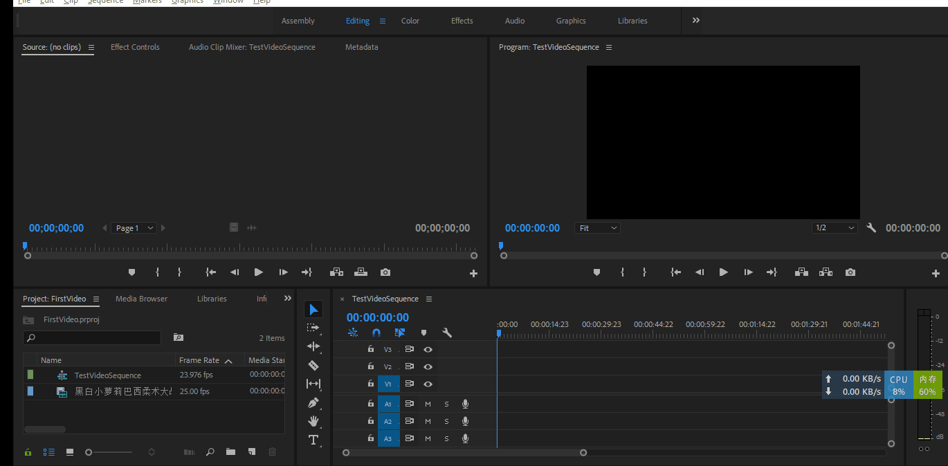Click the Overwrite button in Source monitor
948x466 pixels.
(361, 272)
